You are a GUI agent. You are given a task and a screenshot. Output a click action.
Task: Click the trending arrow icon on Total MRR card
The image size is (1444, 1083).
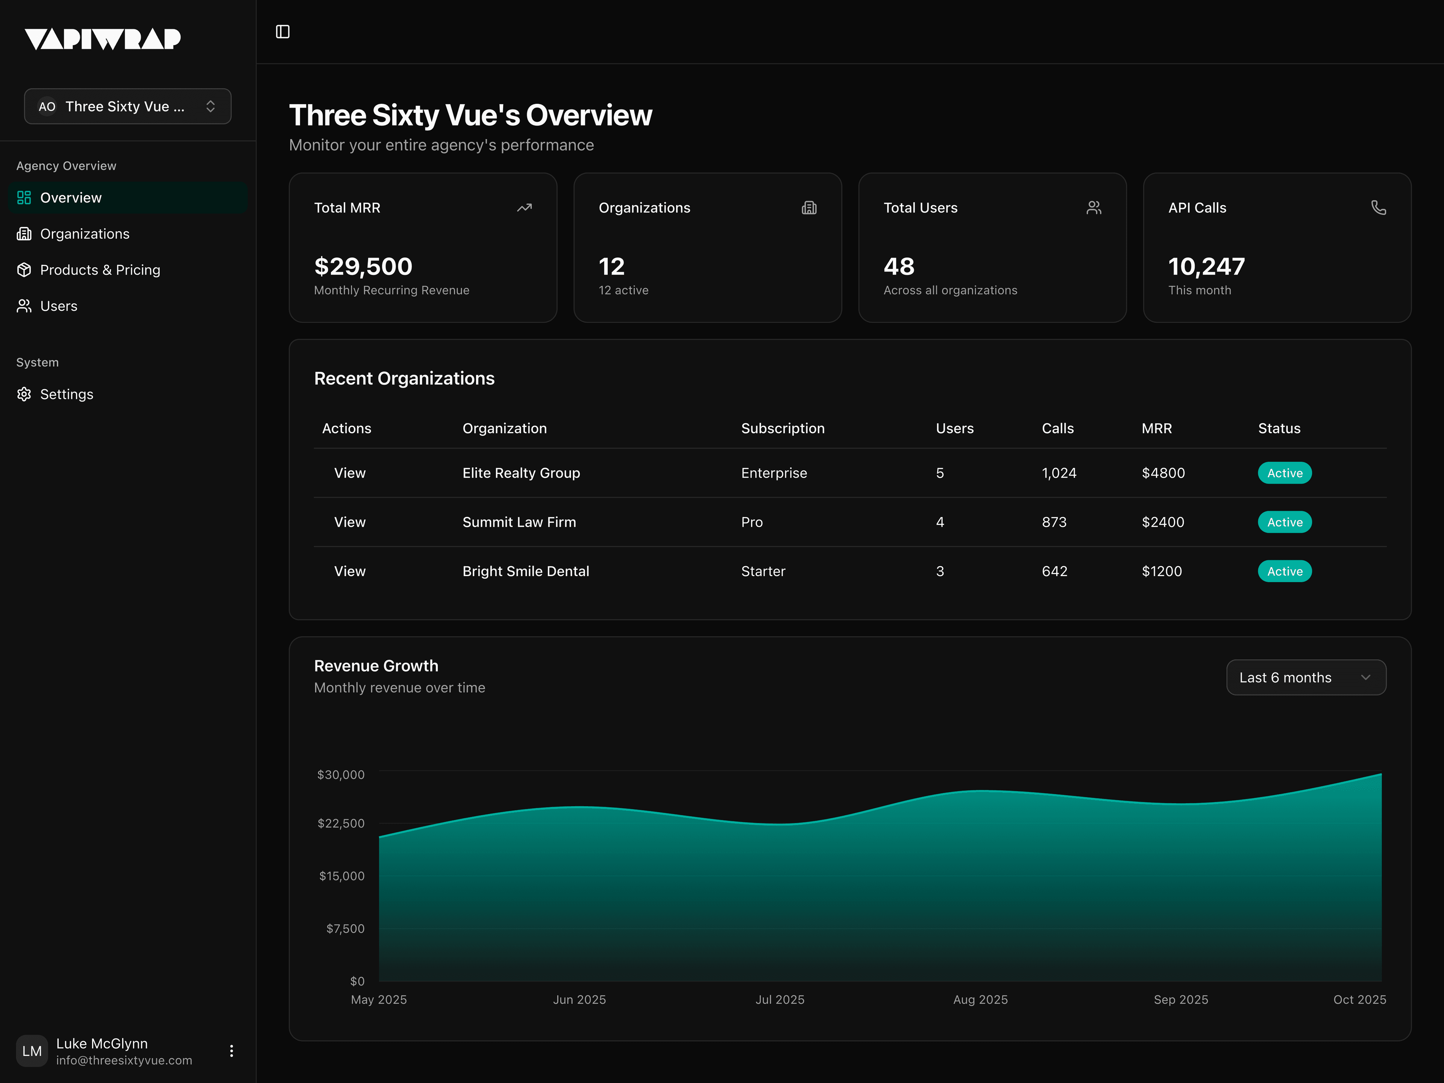[x=524, y=208]
